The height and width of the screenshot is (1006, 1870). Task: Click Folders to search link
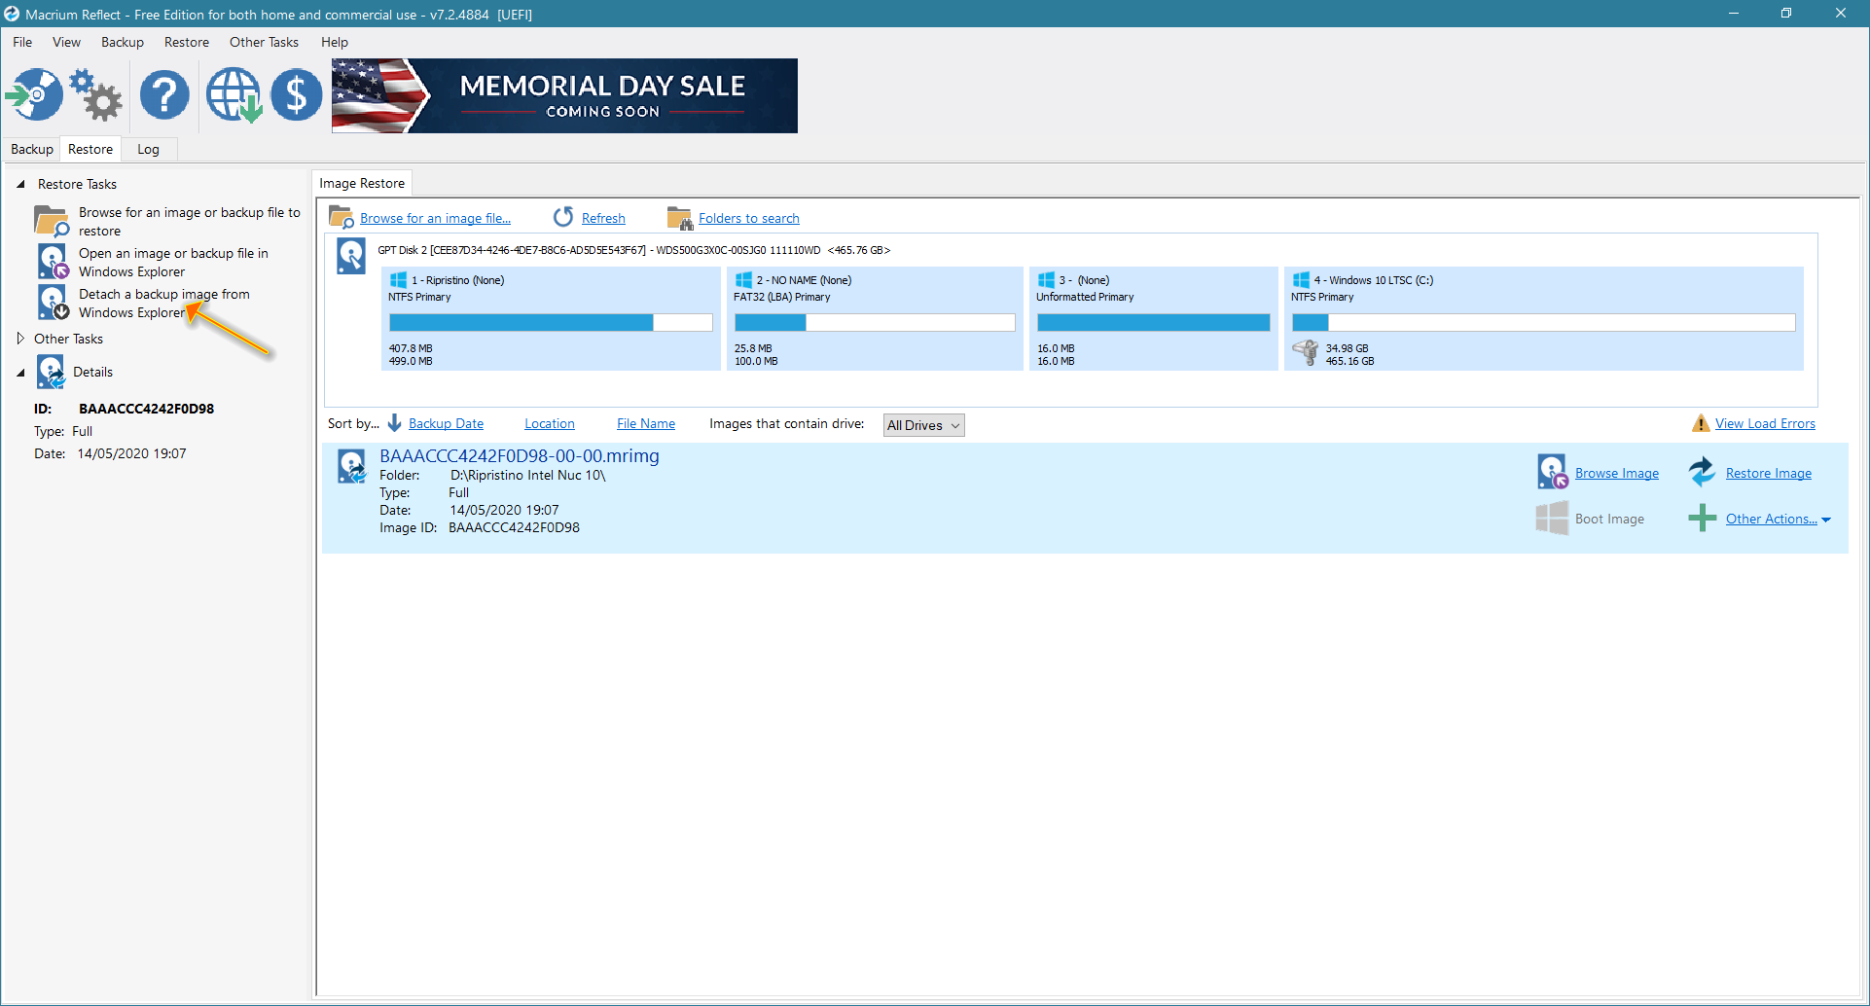(749, 218)
